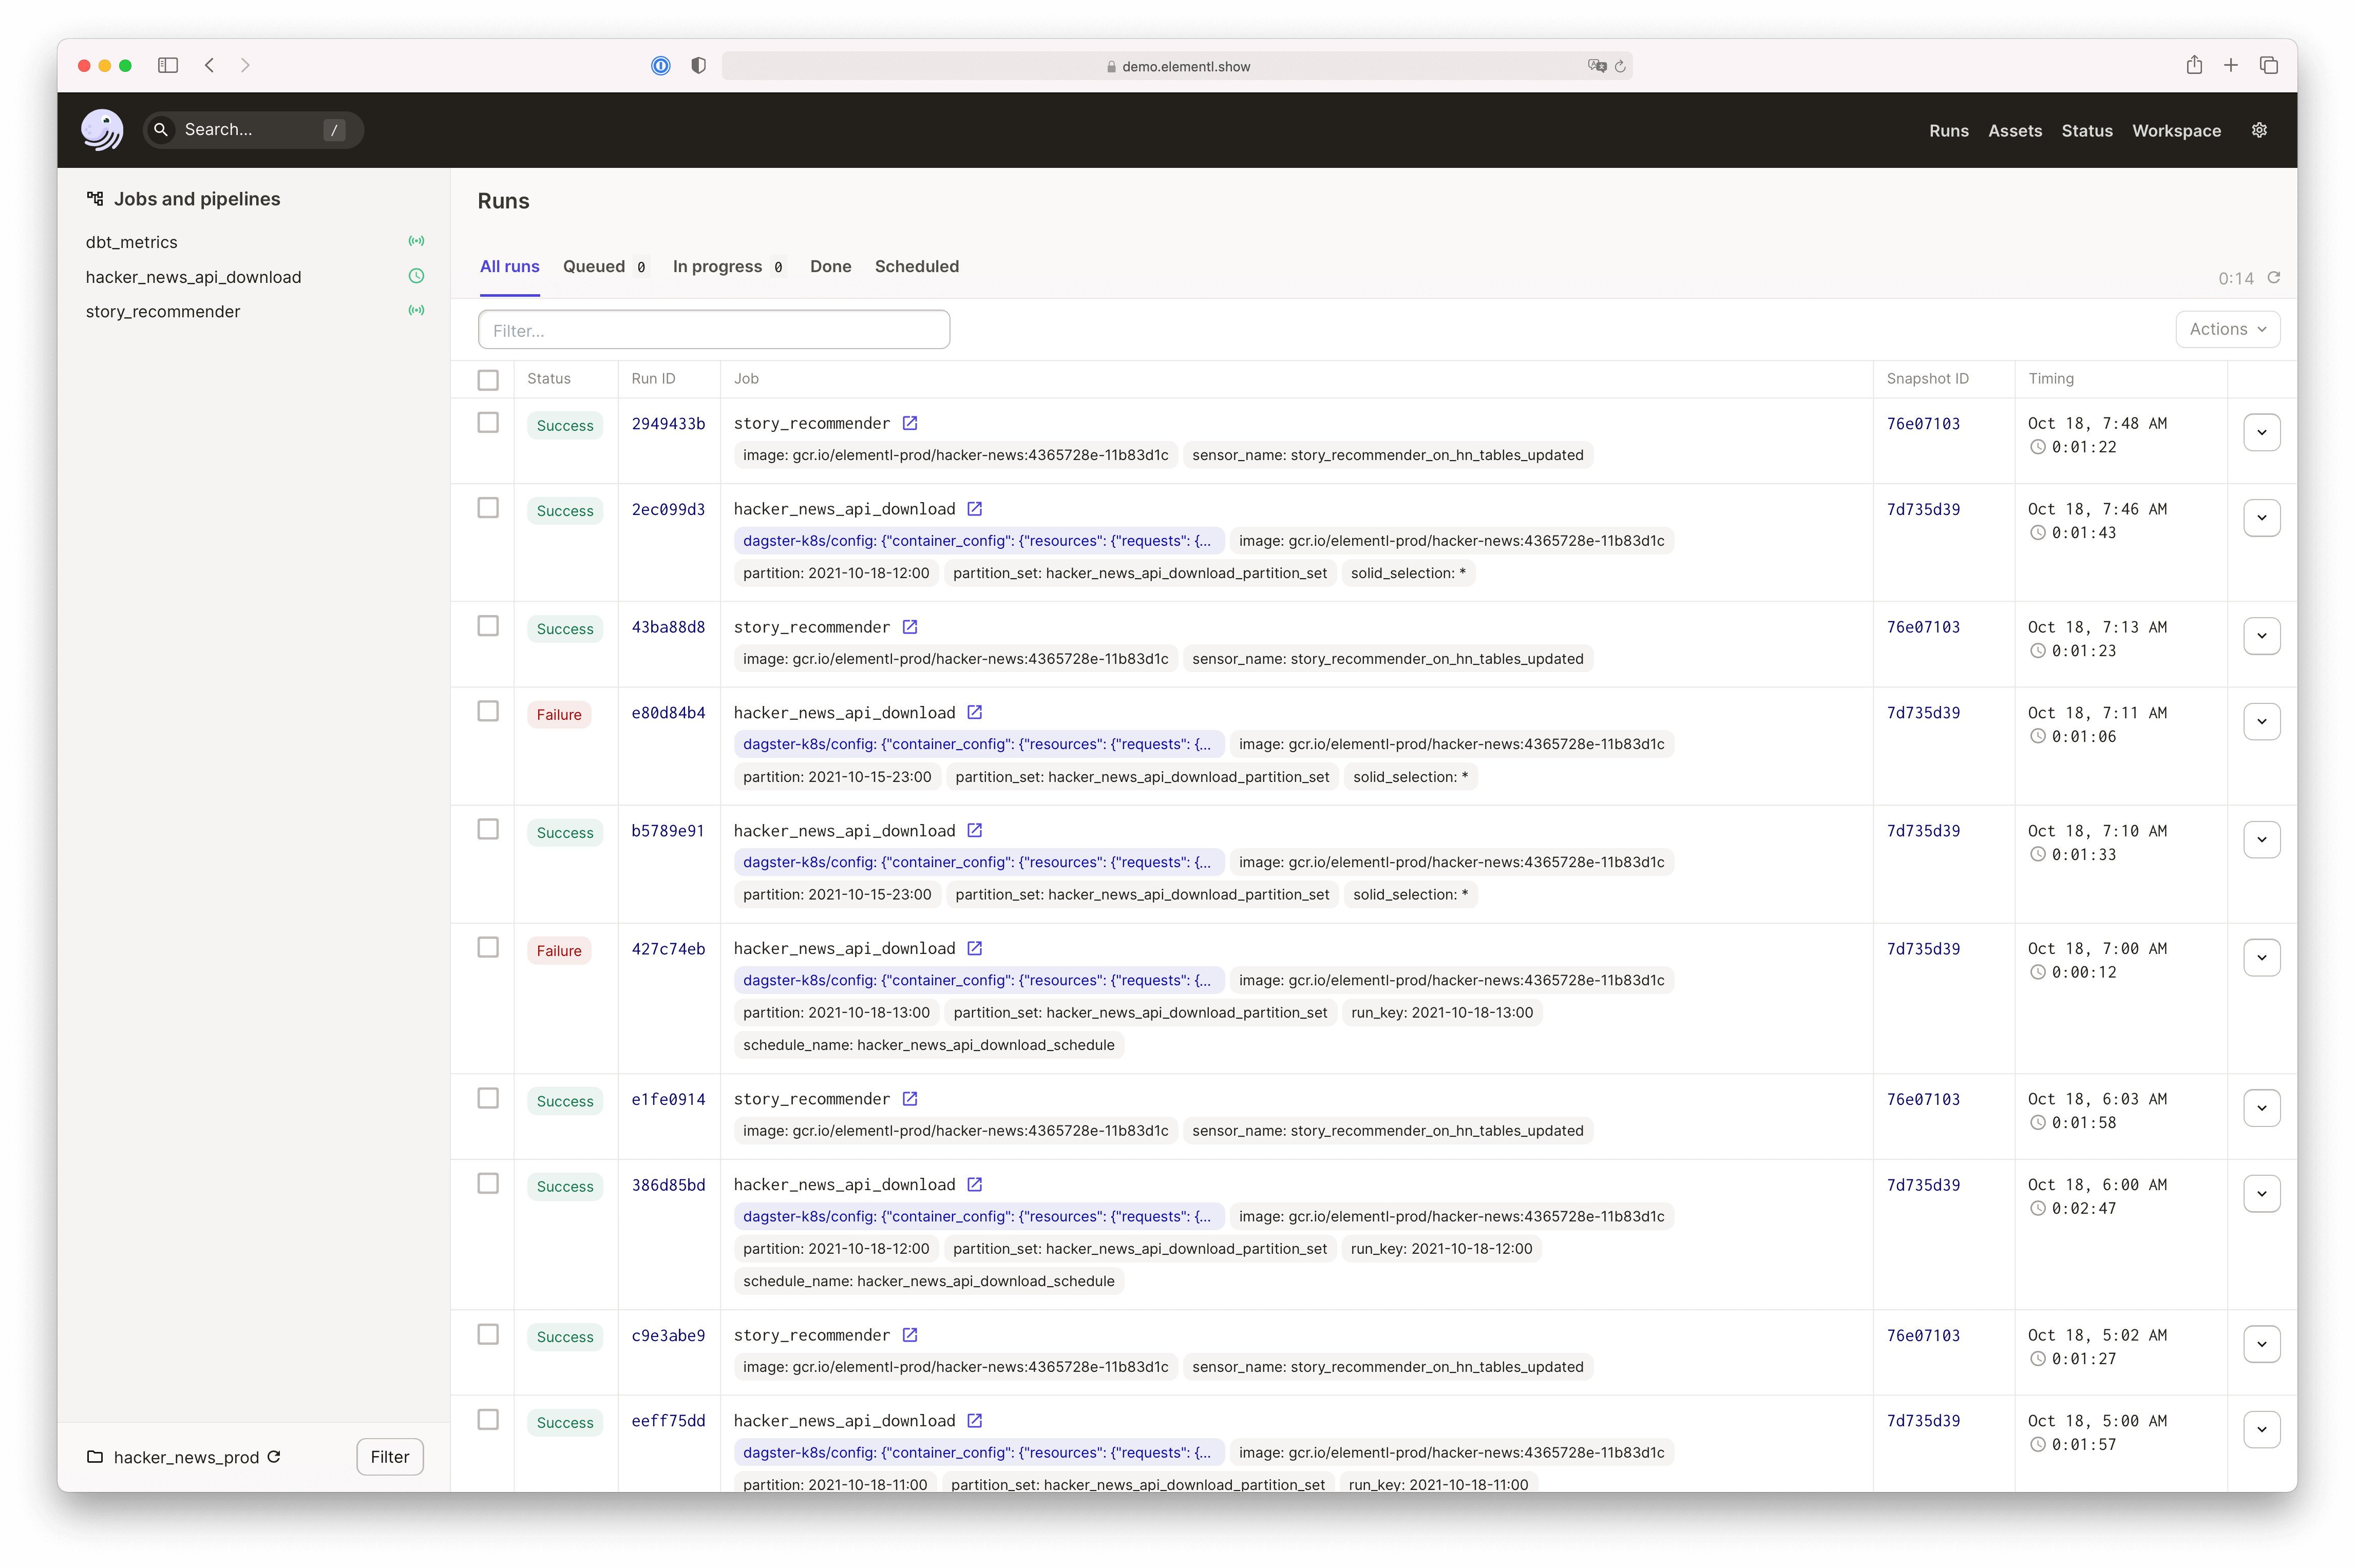
Task: Click the sensor icon next to dbt_metrics
Action: tap(416, 241)
